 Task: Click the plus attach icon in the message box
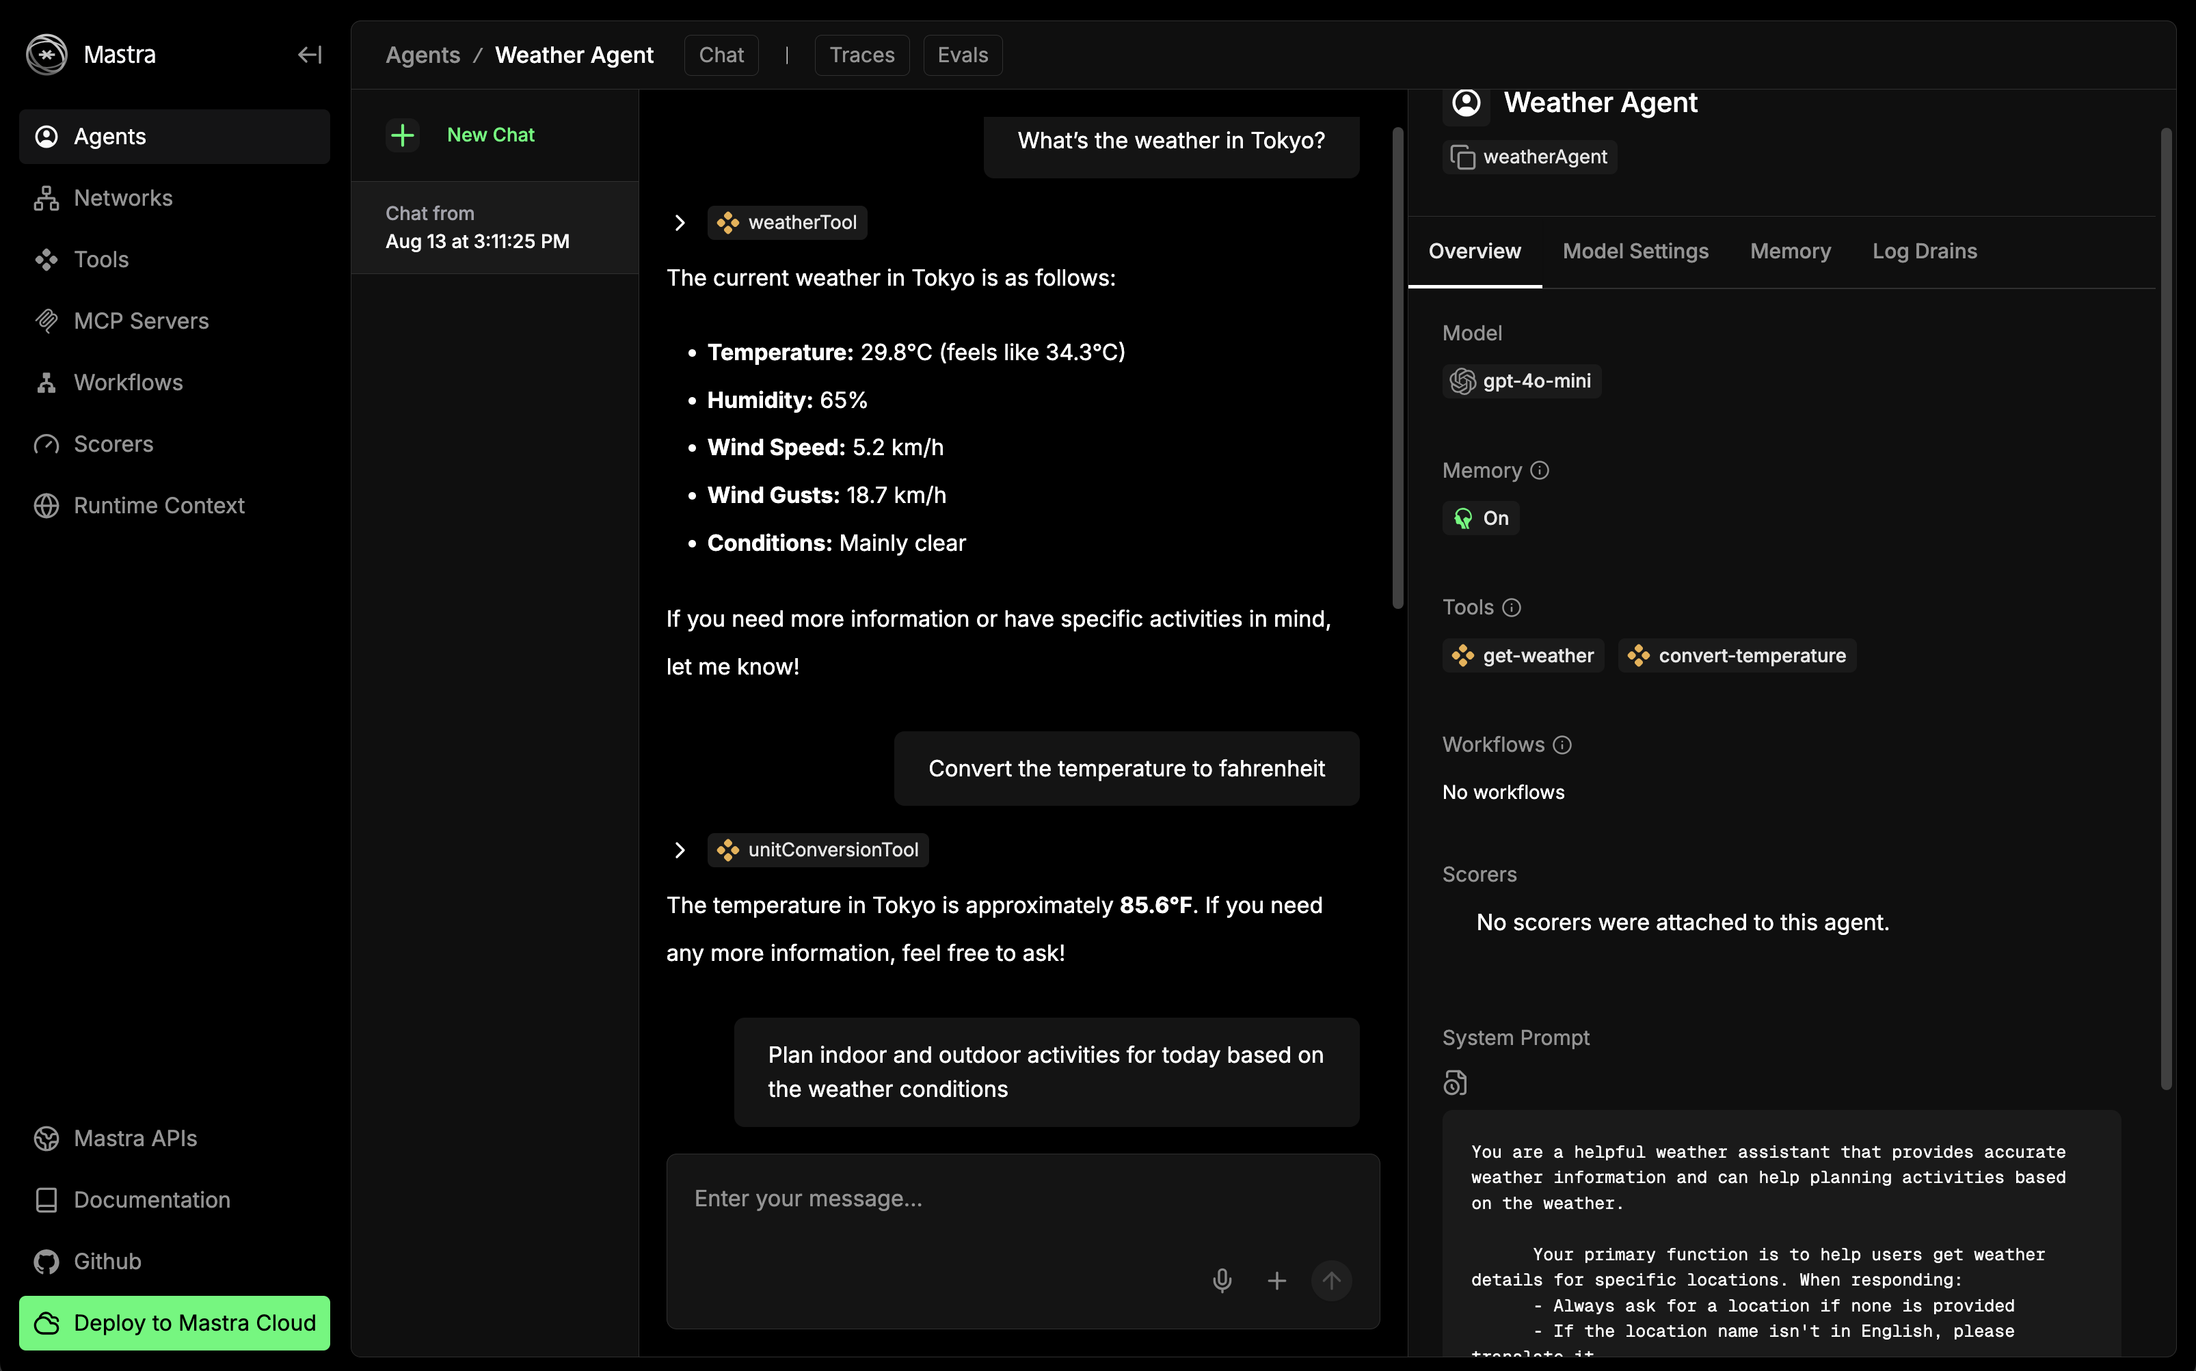tap(1276, 1280)
